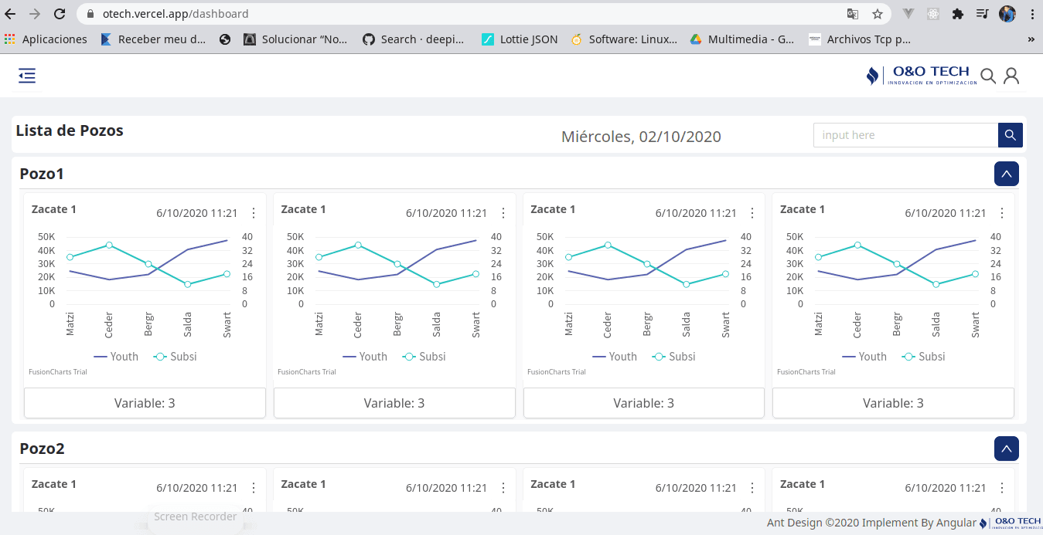
Task: Open the Lottie JSON bookmark
Action: coord(520,39)
